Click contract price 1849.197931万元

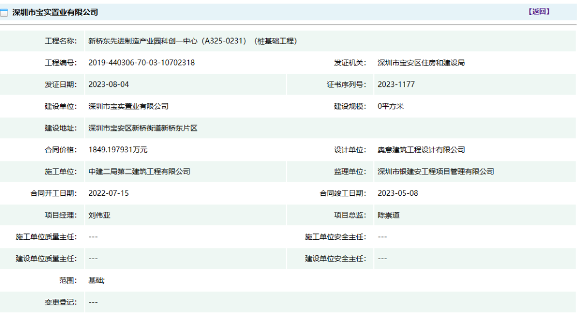[x=118, y=150]
